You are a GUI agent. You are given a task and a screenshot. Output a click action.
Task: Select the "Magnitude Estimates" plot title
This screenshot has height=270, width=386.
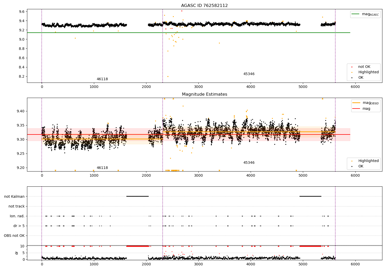coord(204,94)
